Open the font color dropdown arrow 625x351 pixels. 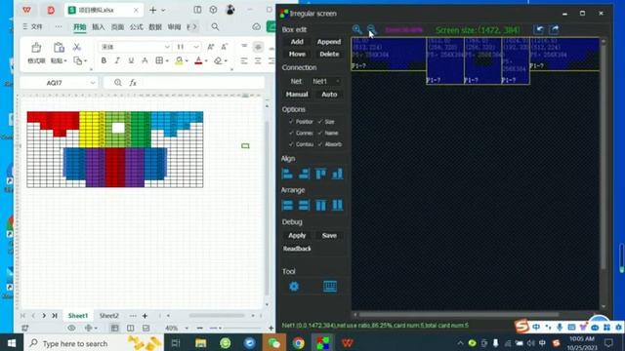tap(206, 60)
